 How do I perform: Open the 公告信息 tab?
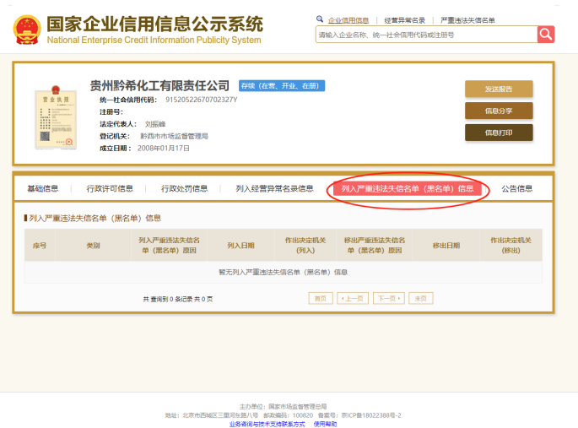(x=516, y=188)
